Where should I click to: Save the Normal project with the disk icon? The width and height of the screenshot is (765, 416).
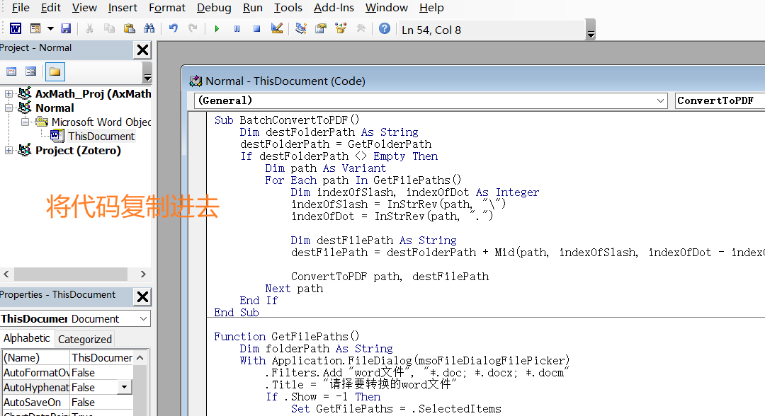coord(66,29)
